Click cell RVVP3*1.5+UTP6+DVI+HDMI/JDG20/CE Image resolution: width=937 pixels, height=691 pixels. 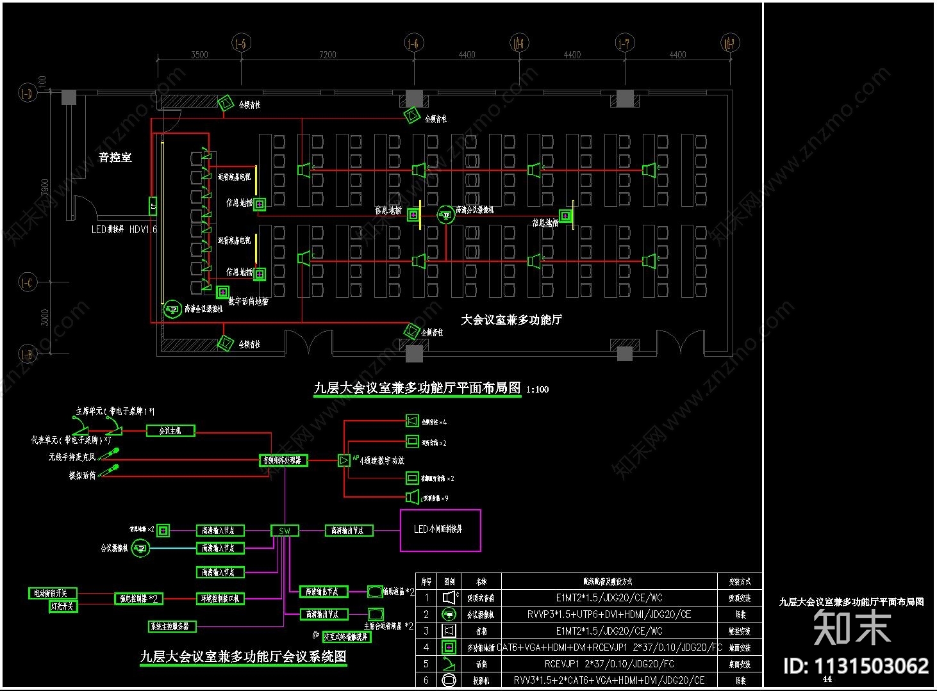[x=609, y=614]
